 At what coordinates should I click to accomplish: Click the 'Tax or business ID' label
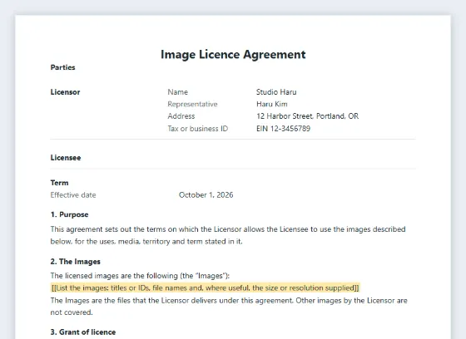(198, 129)
